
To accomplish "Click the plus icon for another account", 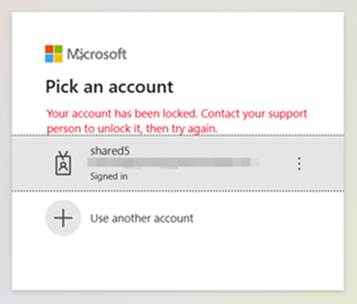I will coord(63,218).
